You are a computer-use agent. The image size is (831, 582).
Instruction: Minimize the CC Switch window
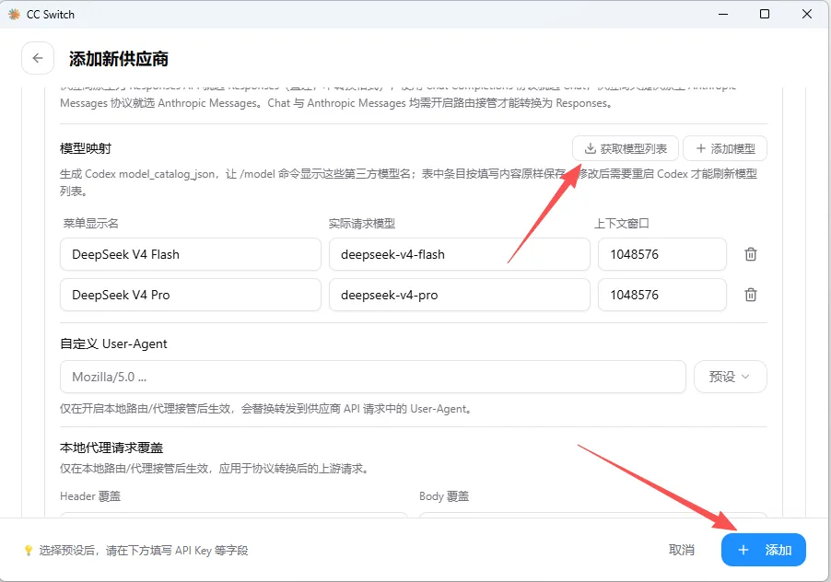(723, 14)
